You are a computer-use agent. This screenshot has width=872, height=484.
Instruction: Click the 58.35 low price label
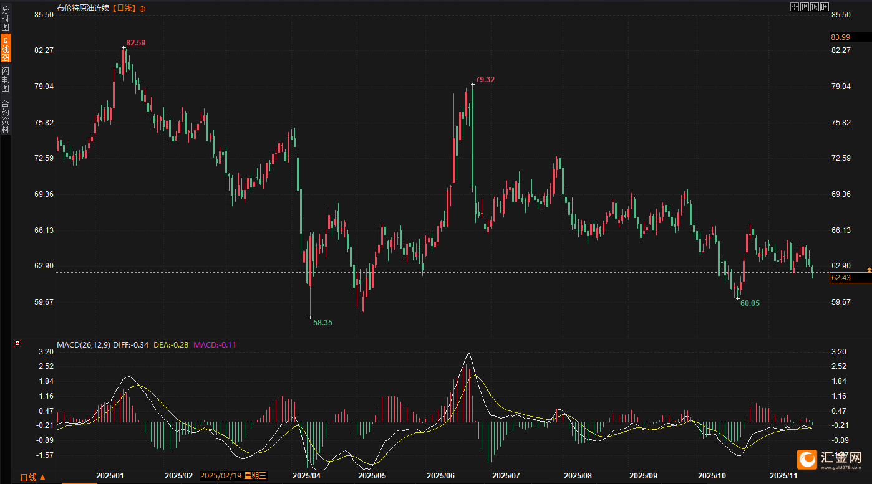[323, 323]
